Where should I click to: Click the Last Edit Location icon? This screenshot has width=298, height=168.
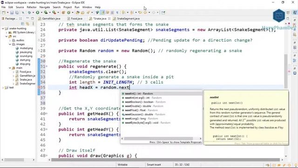coord(140,13)
